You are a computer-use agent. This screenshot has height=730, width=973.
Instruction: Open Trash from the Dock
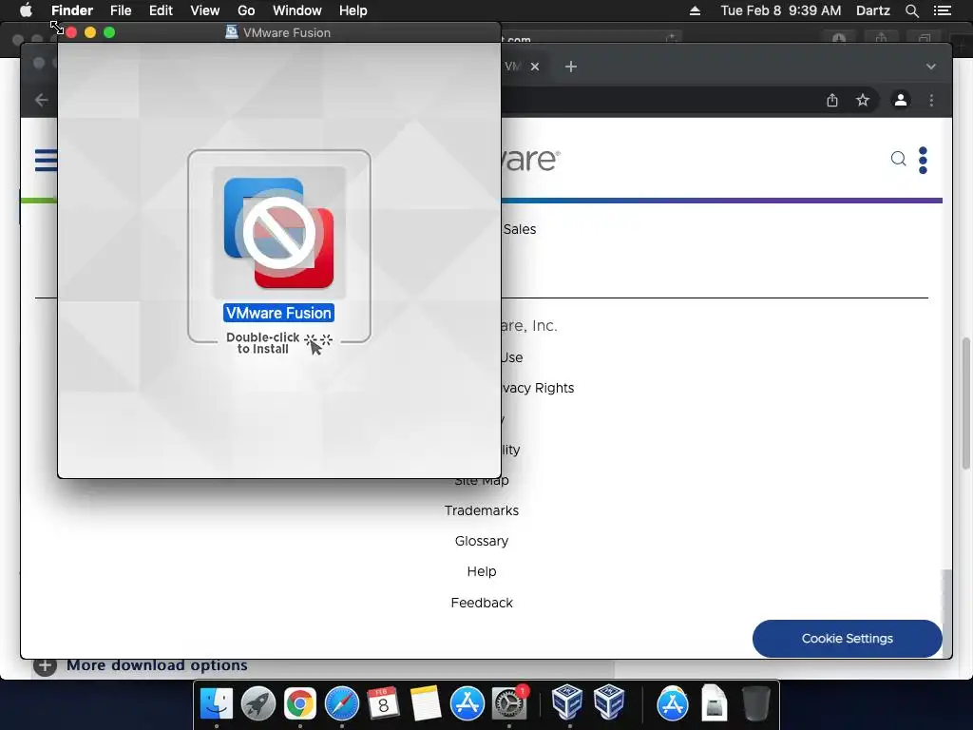click(x=755, y=703)
